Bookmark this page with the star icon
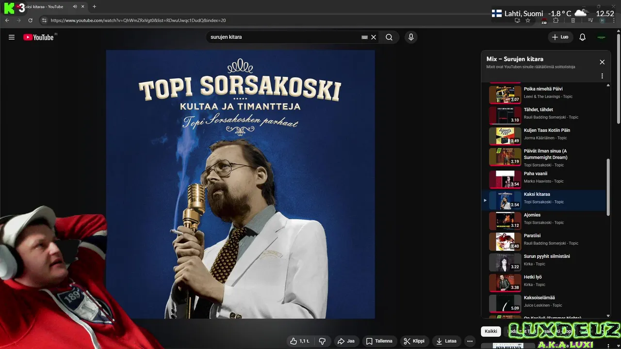The height and width of the screenshot is (349, 621). [x=528, y=20]
